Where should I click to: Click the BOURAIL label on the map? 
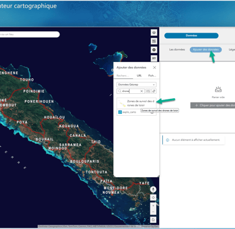[x=44, y=139]
